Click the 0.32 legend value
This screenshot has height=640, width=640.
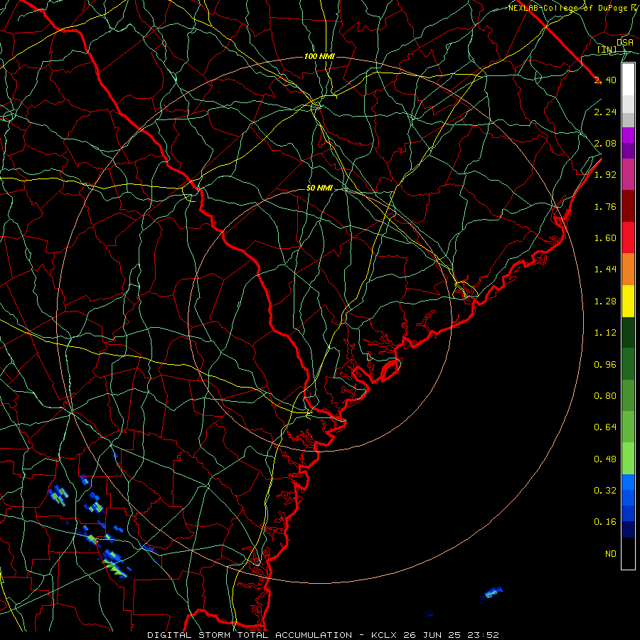tap(605, 491)
